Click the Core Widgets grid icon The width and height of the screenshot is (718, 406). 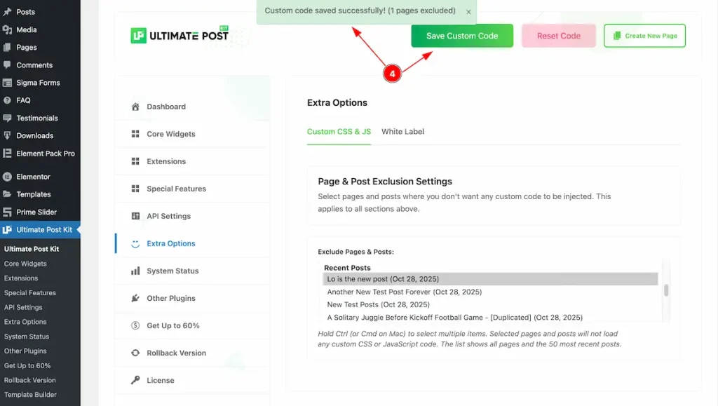[x=135, y=134]
